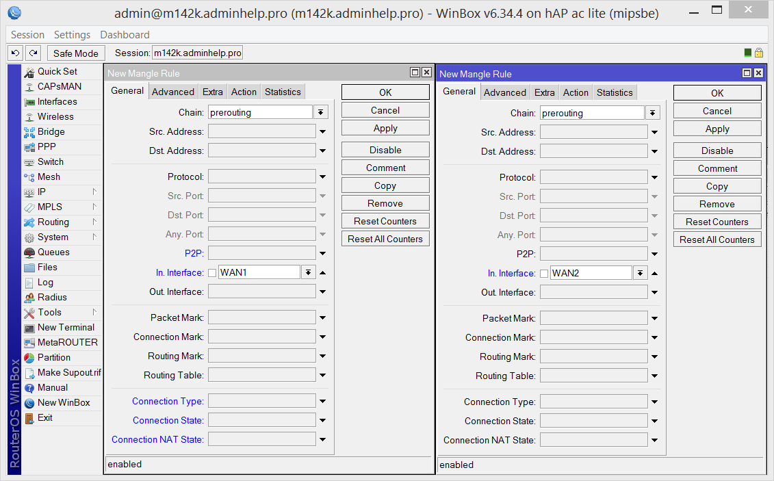Click the Dst. Address field in the left Mangle Rule window
The height and width of the screenshot is (481, 774).
[261, 151]
